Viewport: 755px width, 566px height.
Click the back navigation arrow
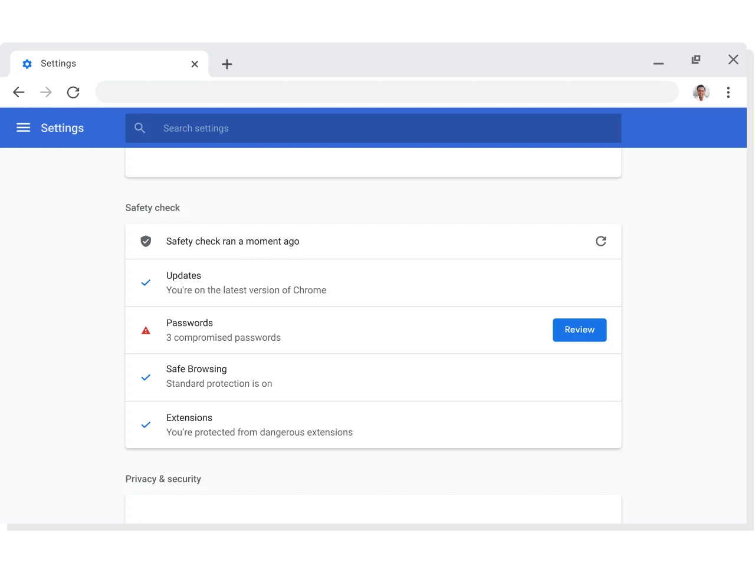click(x=19, y=92)
